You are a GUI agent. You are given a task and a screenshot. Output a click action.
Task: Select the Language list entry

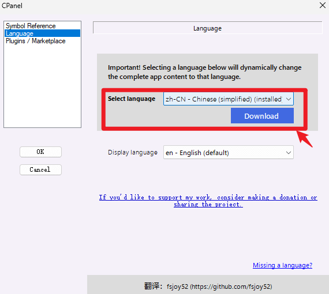[x=42, y=33]
